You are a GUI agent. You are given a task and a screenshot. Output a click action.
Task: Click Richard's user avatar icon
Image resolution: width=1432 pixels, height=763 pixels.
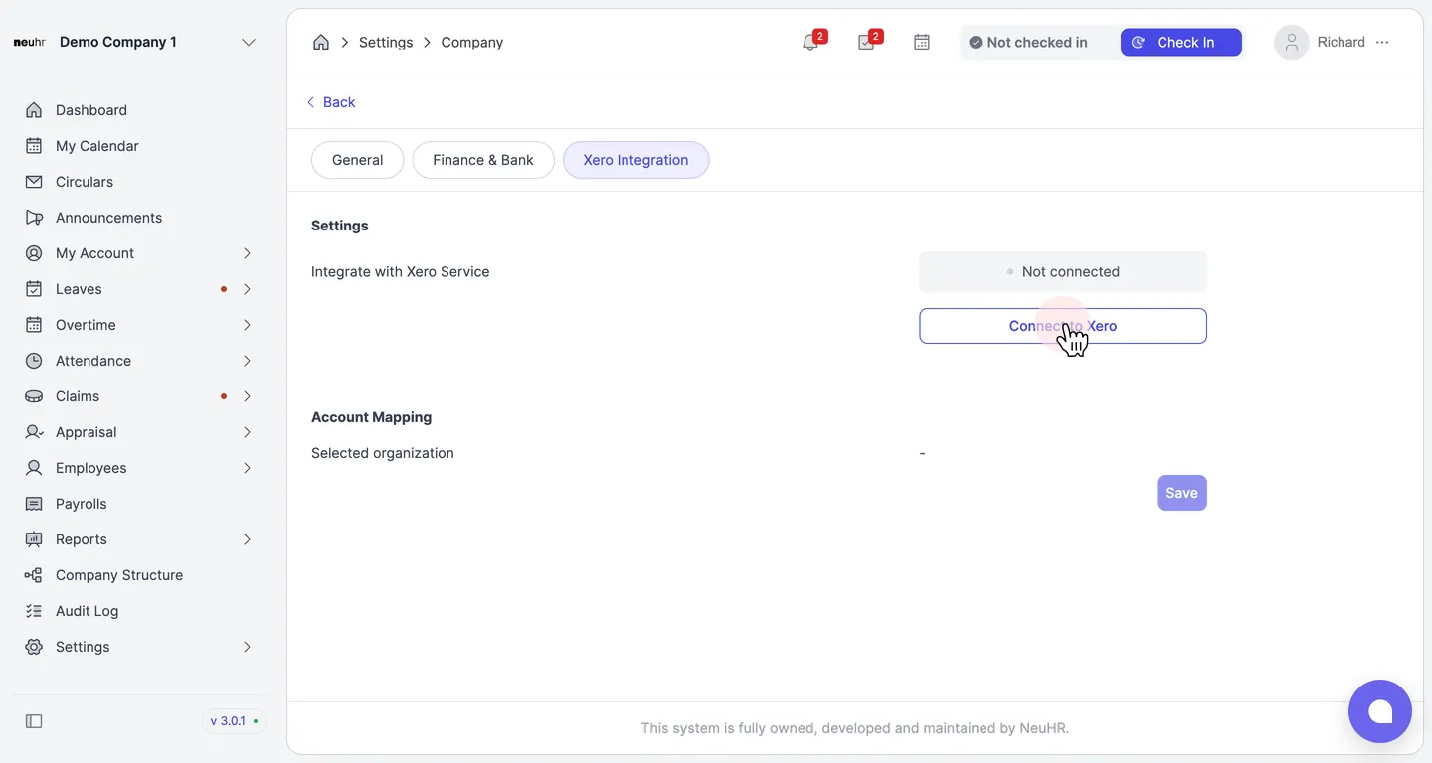[x=1291, y=42]
